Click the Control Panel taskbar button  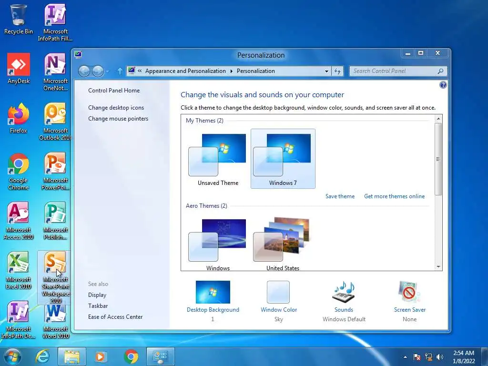161,356
